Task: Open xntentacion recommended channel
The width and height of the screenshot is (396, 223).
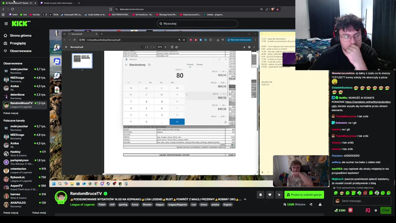Action: (x=24, y=170)
